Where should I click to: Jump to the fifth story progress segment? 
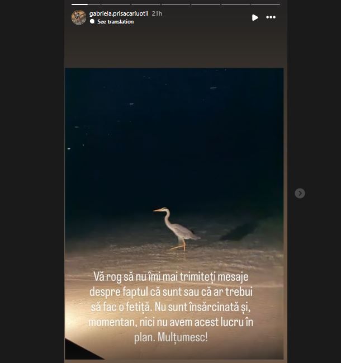206,4
